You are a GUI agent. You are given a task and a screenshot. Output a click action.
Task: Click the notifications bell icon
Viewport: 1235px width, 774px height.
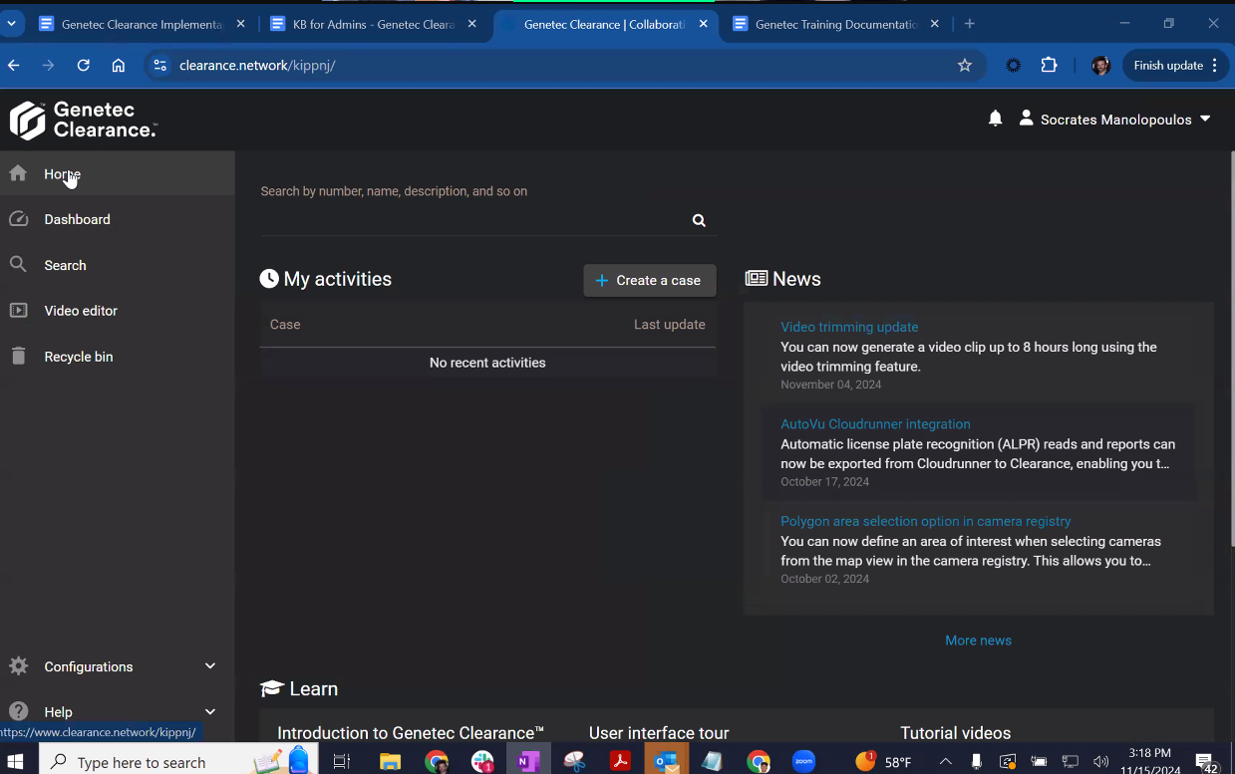pos(995,120)
